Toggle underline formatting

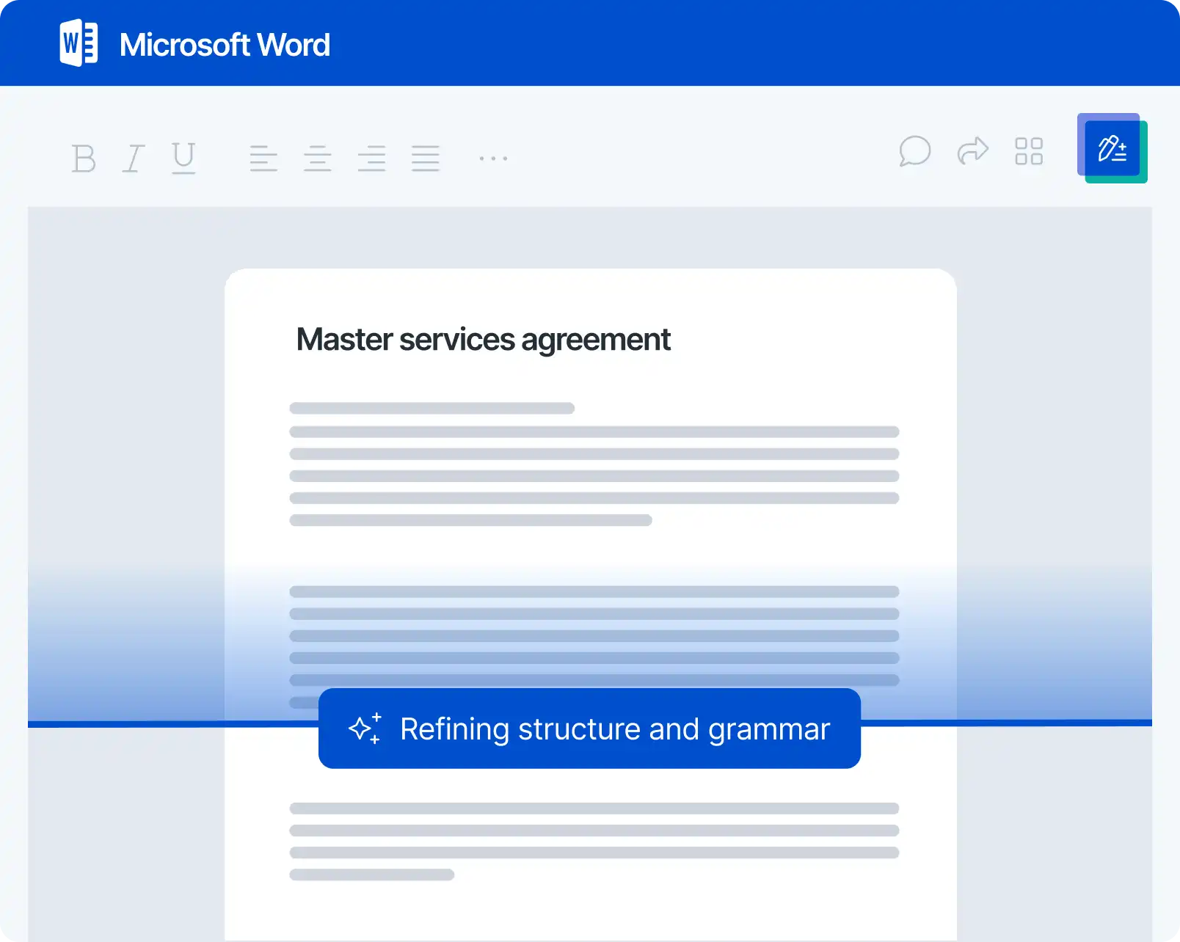tap(183, 158)
